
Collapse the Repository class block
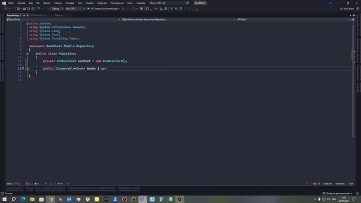(28, 54)
